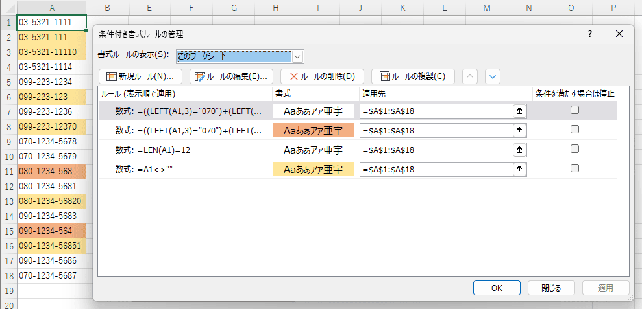Click the orange format preview of second rule

pyautogui.click(x=313, y=130)
